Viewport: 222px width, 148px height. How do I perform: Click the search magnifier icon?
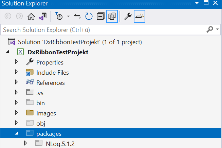(x=210, y=30)
